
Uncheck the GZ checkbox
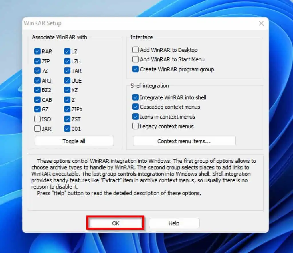tap(37, 109)
